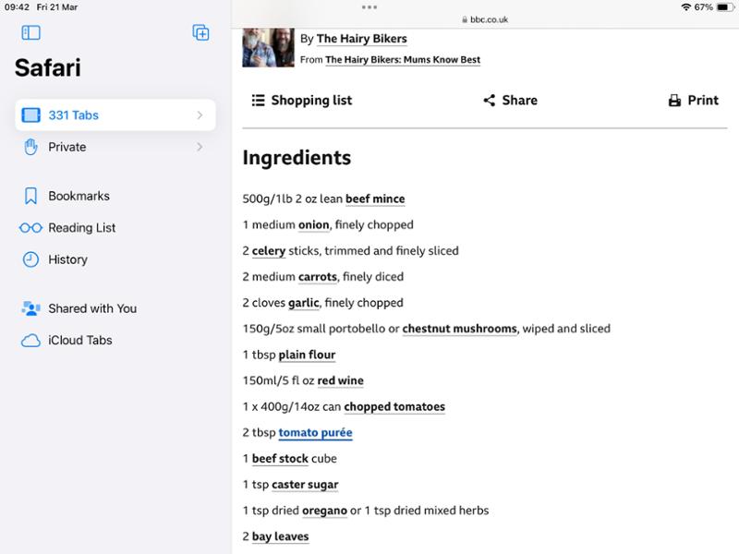Image resolution: width=739 pixels, height=554 pixels.
Task: Tap the Safari sidebar title
Action: click(48, 67)
